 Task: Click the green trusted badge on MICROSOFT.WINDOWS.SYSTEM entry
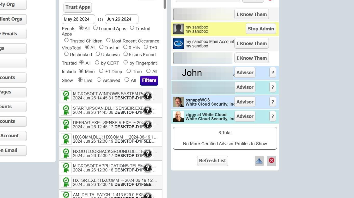pos(66,96)
